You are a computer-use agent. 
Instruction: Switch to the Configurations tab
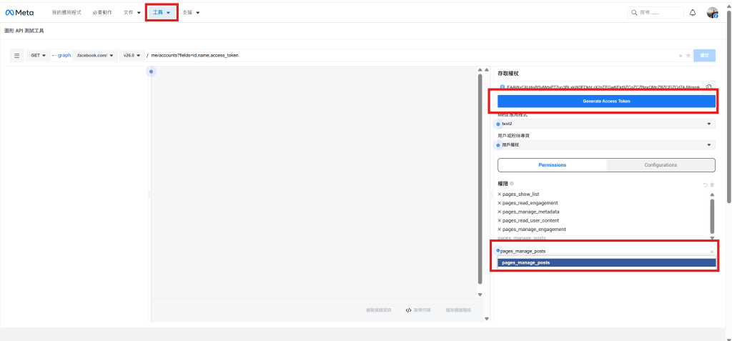(x=661, y=165)
